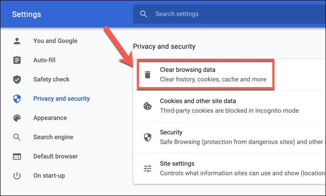Open the You and Google section
The height and width of the screenshot is (196, 326).
coord(55,41)
